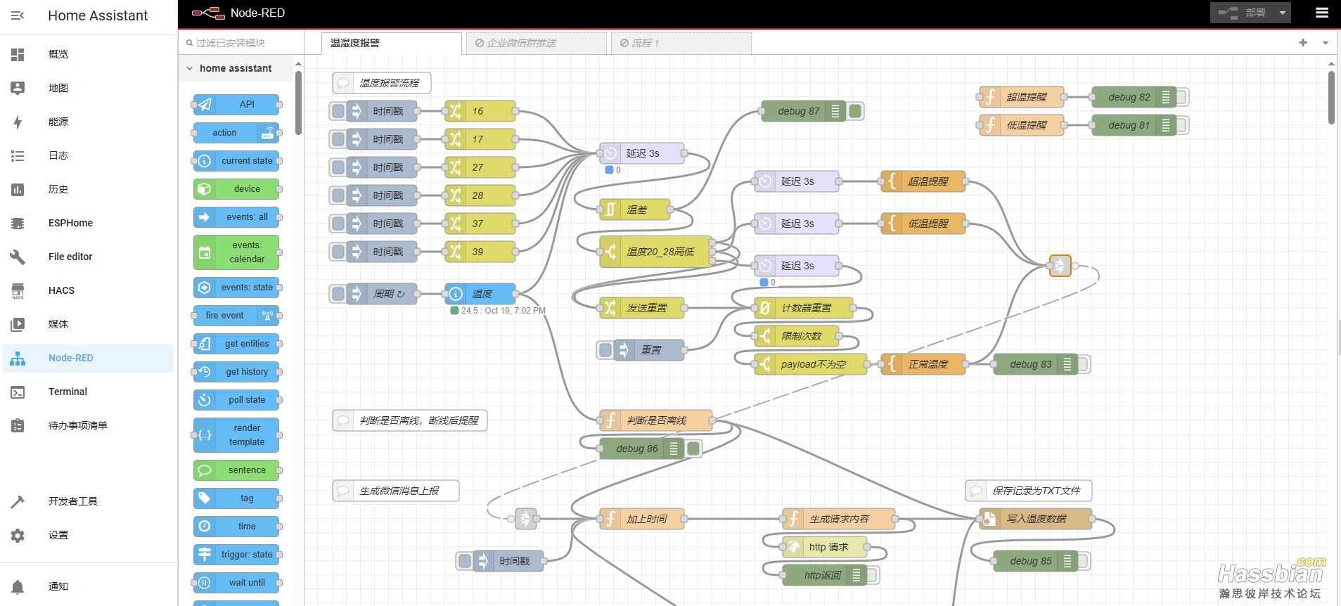Screen dimensions: 1341x606
Task: Open the deploy options dropdown arrow
Action: 1282,13
